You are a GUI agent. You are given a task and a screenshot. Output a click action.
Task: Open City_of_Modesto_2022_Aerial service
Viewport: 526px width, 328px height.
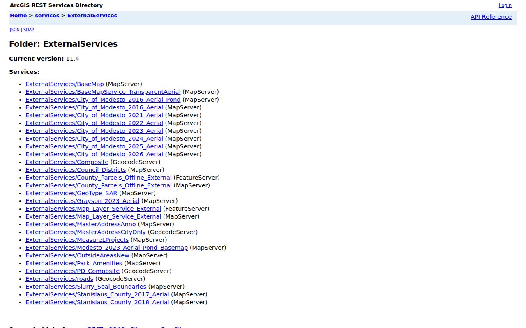click(94, 123)
